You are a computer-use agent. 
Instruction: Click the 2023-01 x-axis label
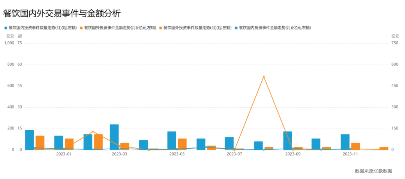pyautogui.click(x=64, y=154)
